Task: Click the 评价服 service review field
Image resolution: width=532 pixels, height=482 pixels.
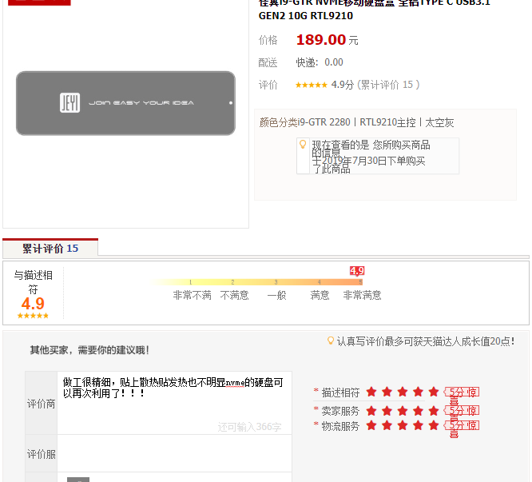Action: pyautogui.click(x=174, y=453)
